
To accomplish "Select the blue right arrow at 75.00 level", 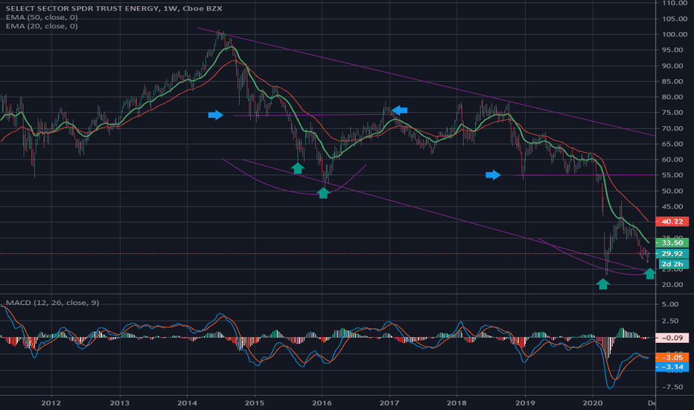I will coord(215,116).
